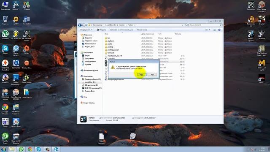The height and width of the screenshot is (152, 270).
Task: Click the refresh button next to address bar
Action: coord(186,25)
